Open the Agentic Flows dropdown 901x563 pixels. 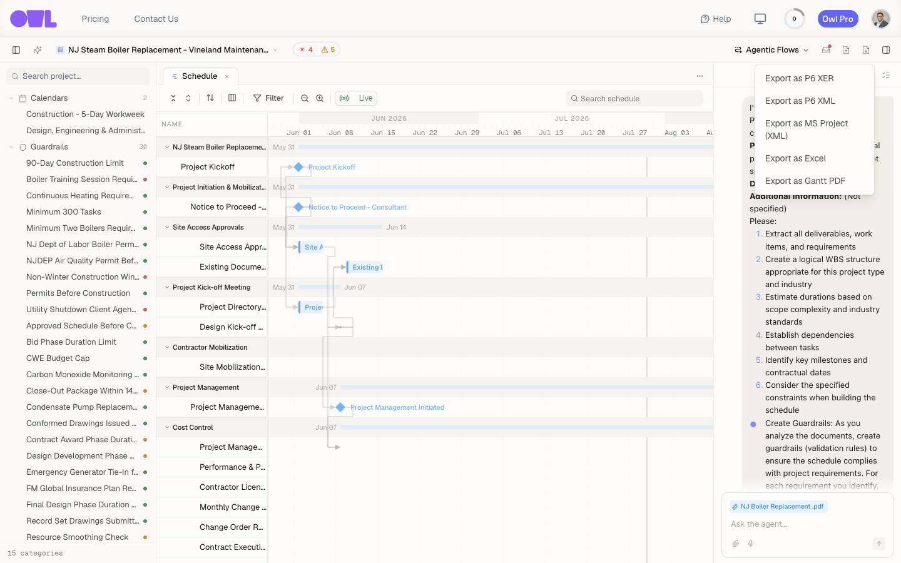pyautogui.click(x=771, y=50)
